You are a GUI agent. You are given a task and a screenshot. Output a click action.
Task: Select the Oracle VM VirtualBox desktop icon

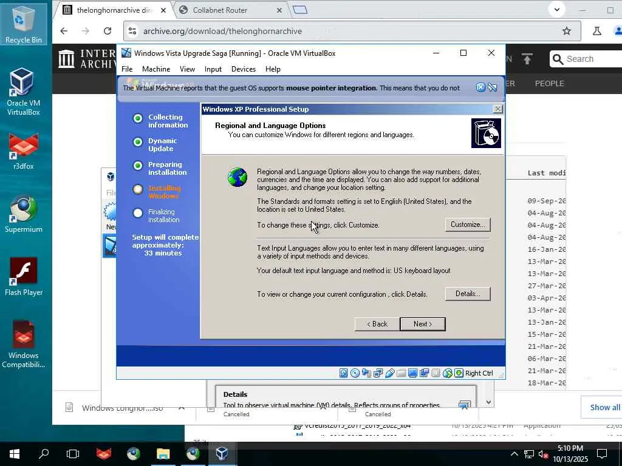click(x=23, y=92)
